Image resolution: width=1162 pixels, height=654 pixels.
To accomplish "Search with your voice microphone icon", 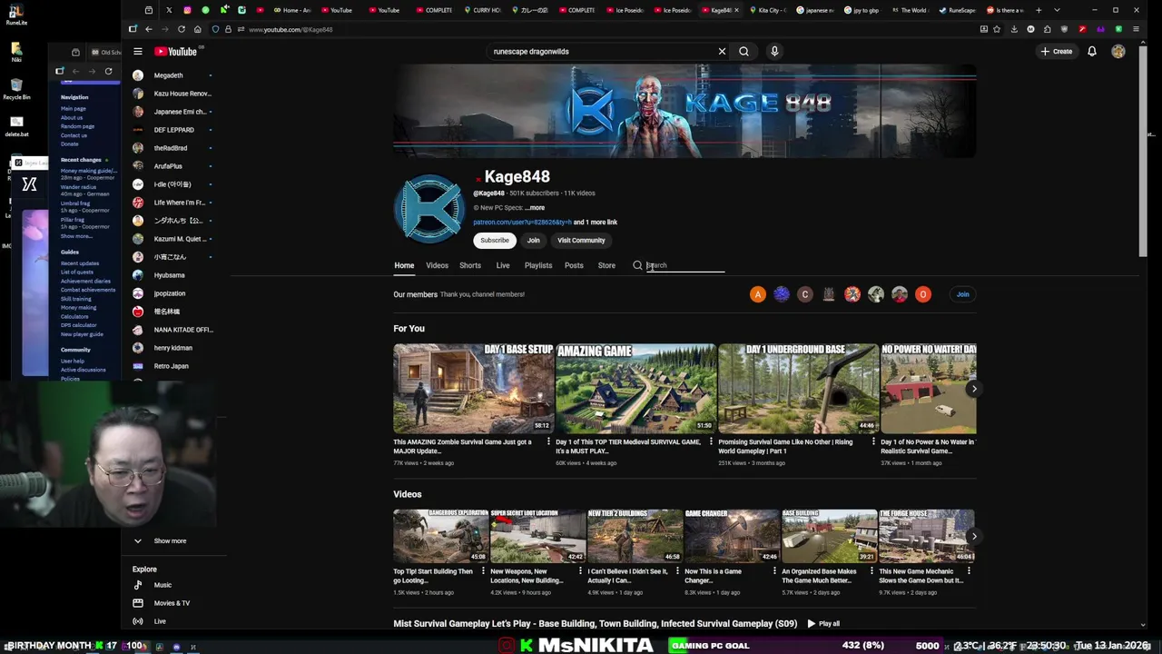I will 774,52.
